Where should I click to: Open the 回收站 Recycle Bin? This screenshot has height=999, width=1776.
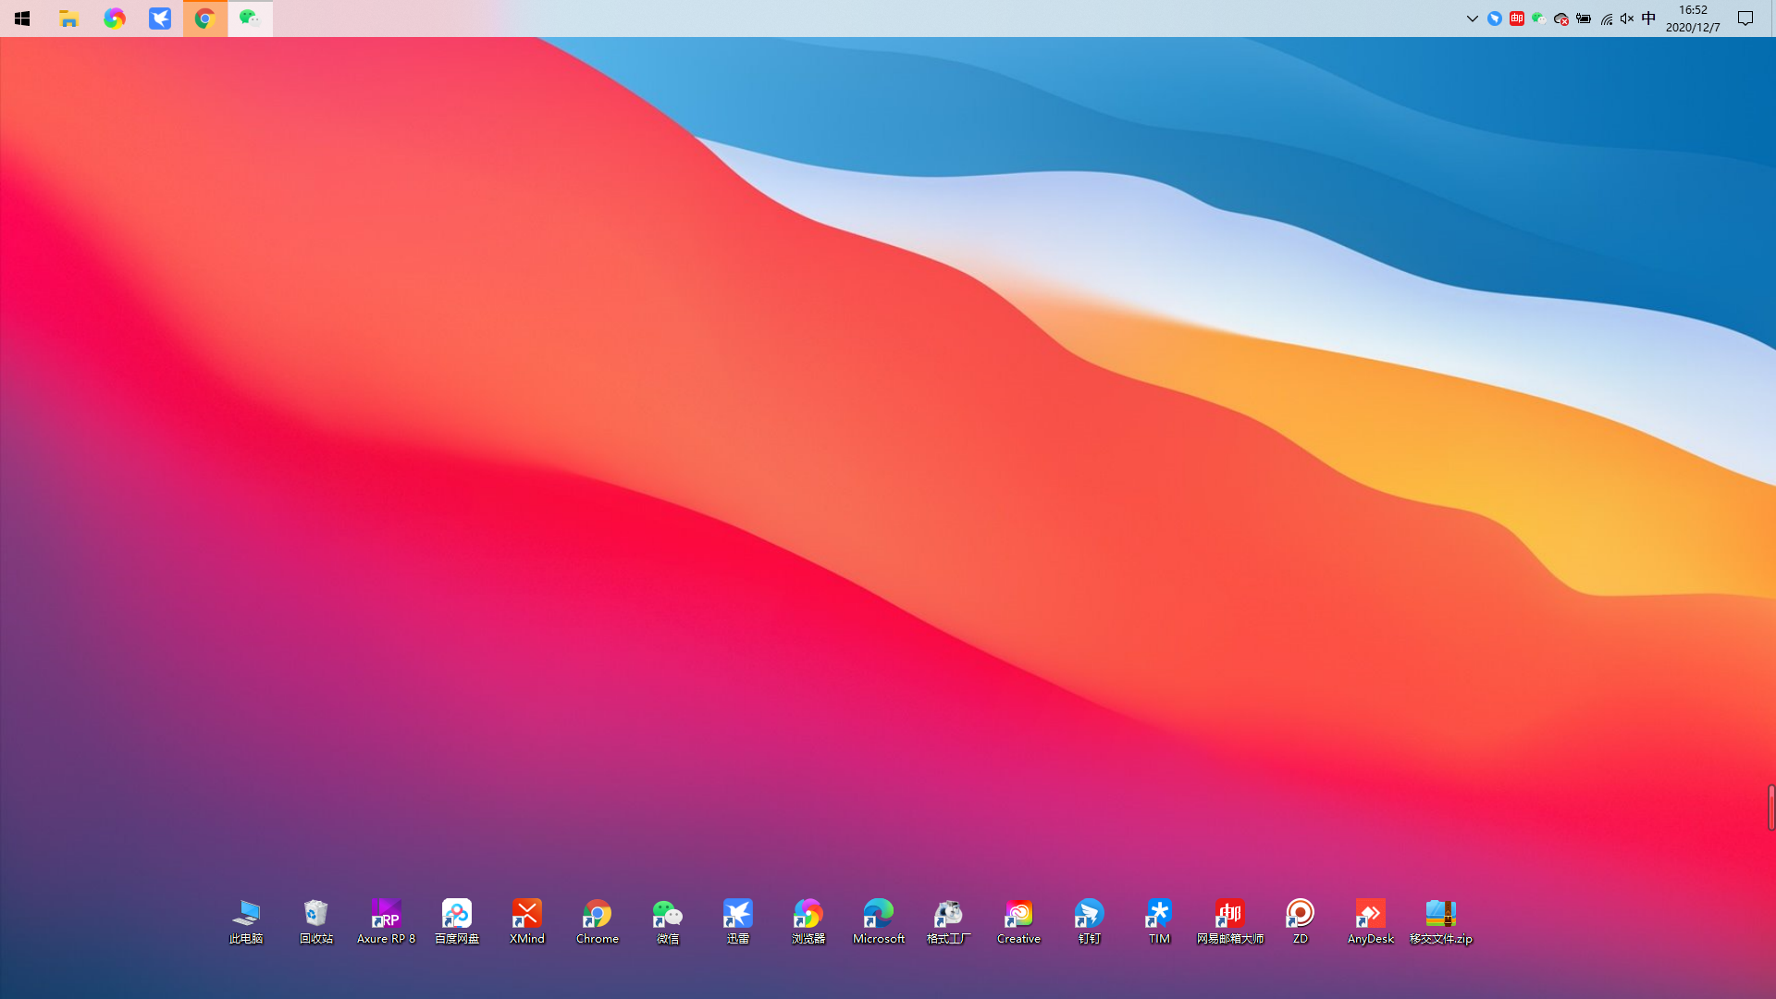pyautogui.click(x=315, y=916)
